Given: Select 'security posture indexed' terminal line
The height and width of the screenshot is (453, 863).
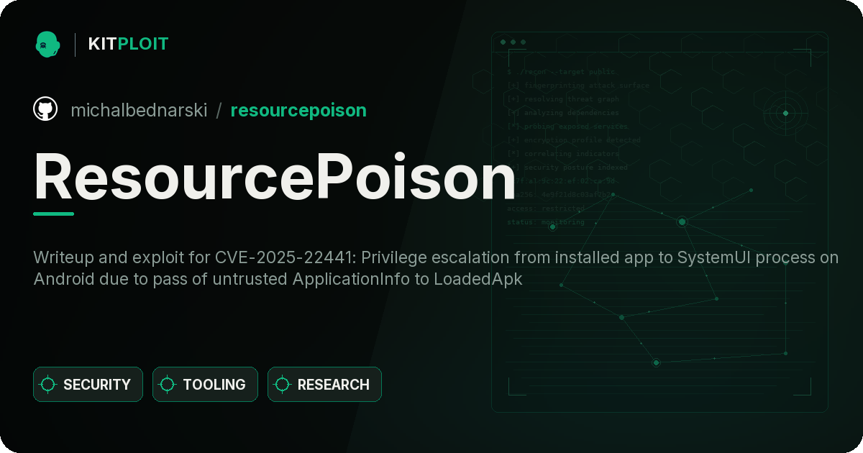Looking at the screenshot, I should coord(567,168).
